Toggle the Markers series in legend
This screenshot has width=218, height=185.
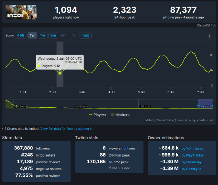(x=120, y=115)
